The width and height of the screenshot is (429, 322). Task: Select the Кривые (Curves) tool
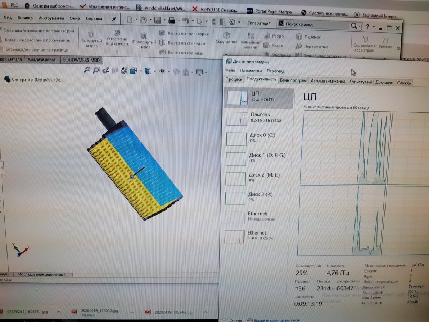pos(386,42)
